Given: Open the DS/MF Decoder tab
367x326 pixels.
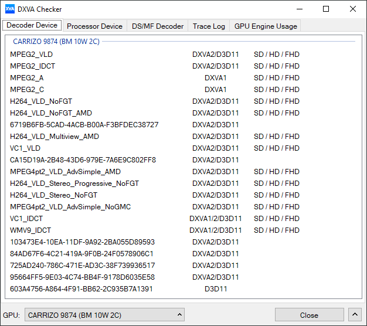Looking at the screenshot, I should tap(158, 26).
